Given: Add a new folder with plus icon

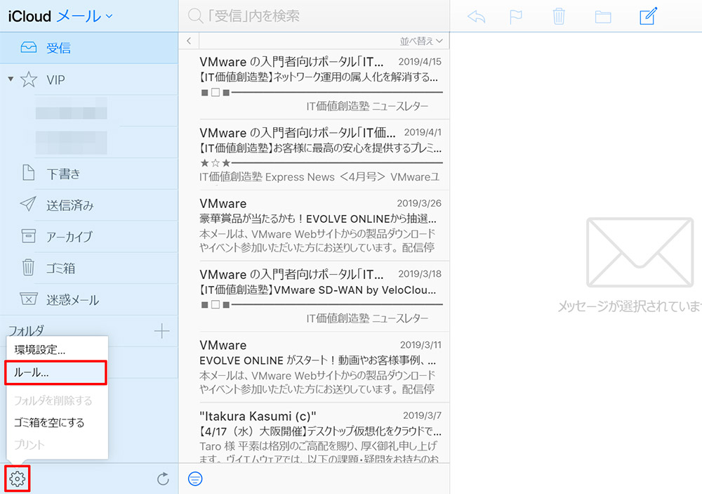Looking at the screenshot, I should (x=161, y=331).
